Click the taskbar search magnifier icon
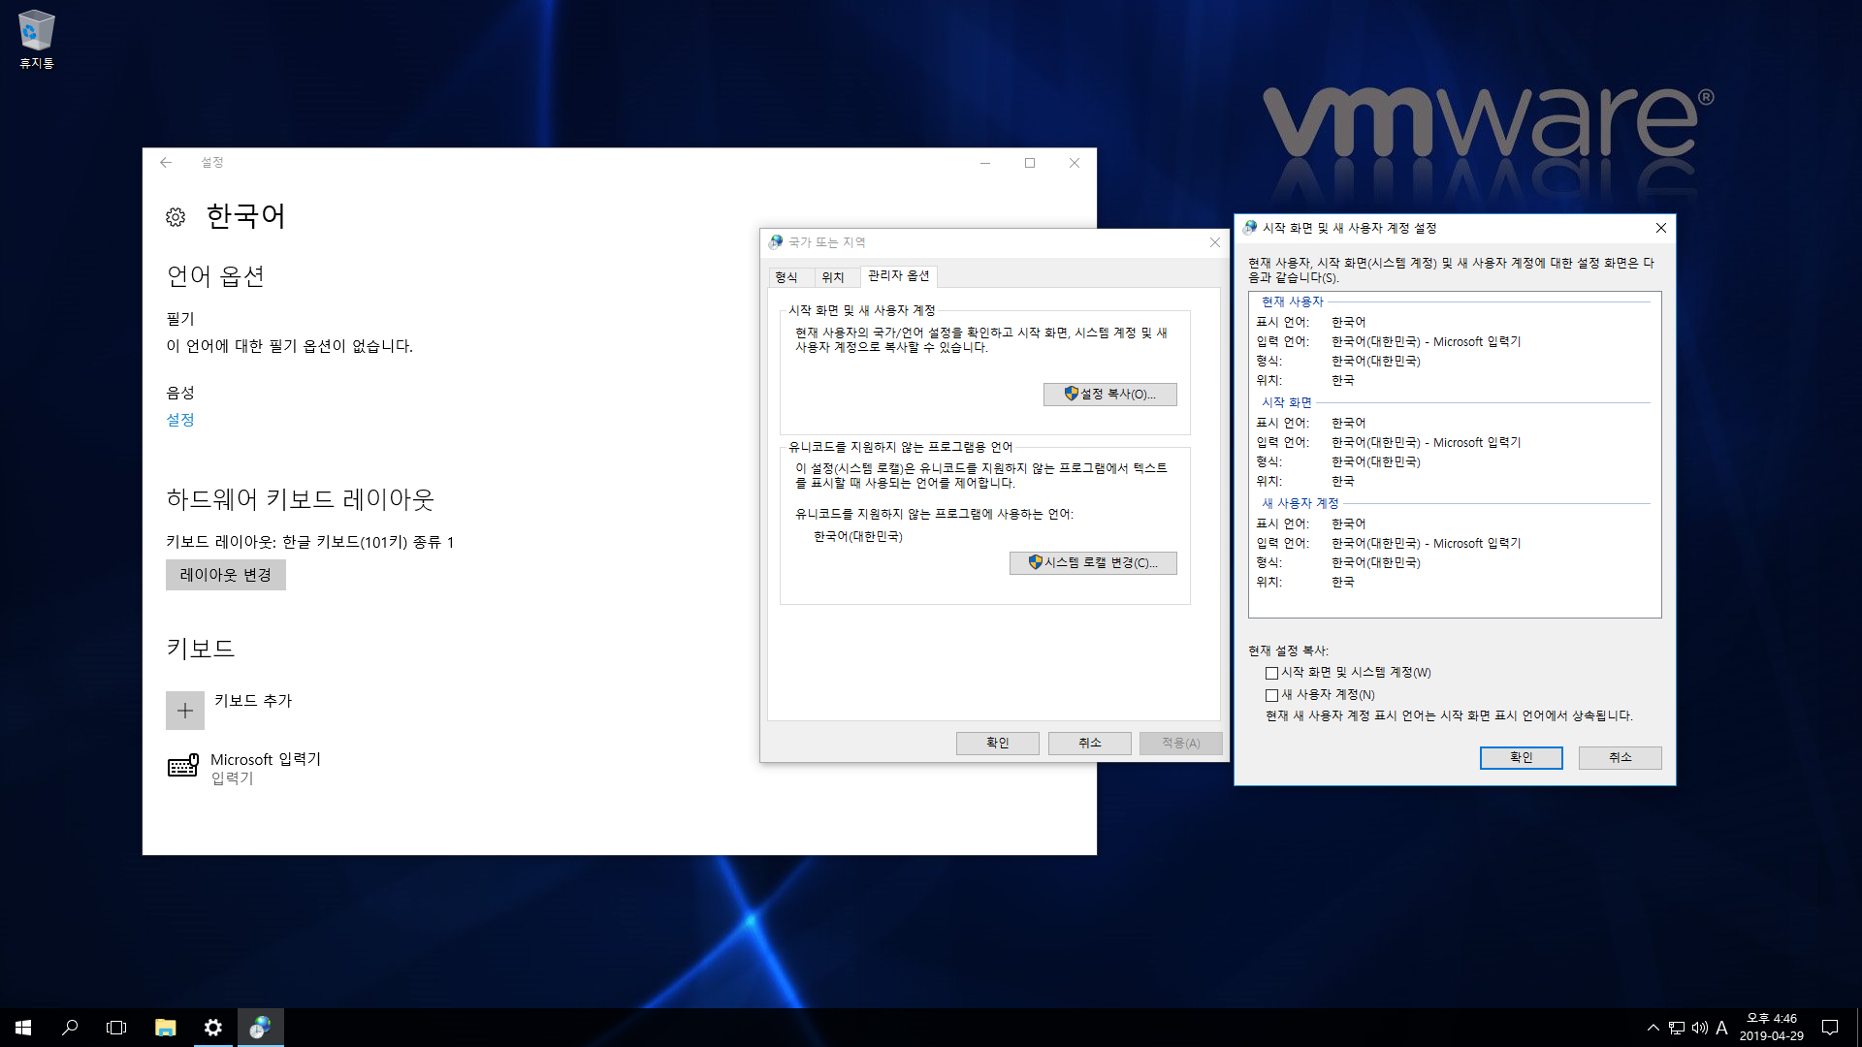 click(70, 1028)
